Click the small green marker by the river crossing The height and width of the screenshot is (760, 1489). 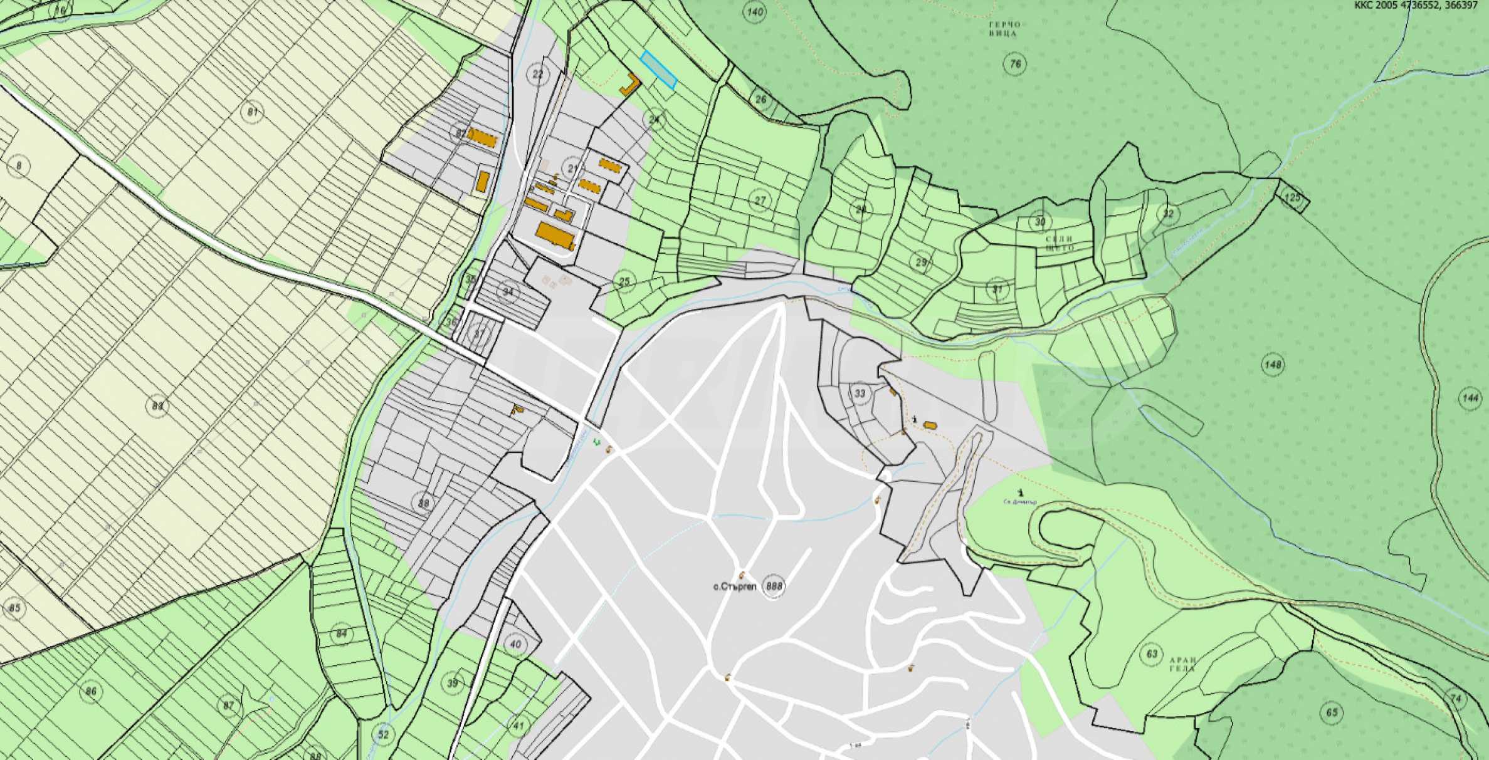click(596, 443)
